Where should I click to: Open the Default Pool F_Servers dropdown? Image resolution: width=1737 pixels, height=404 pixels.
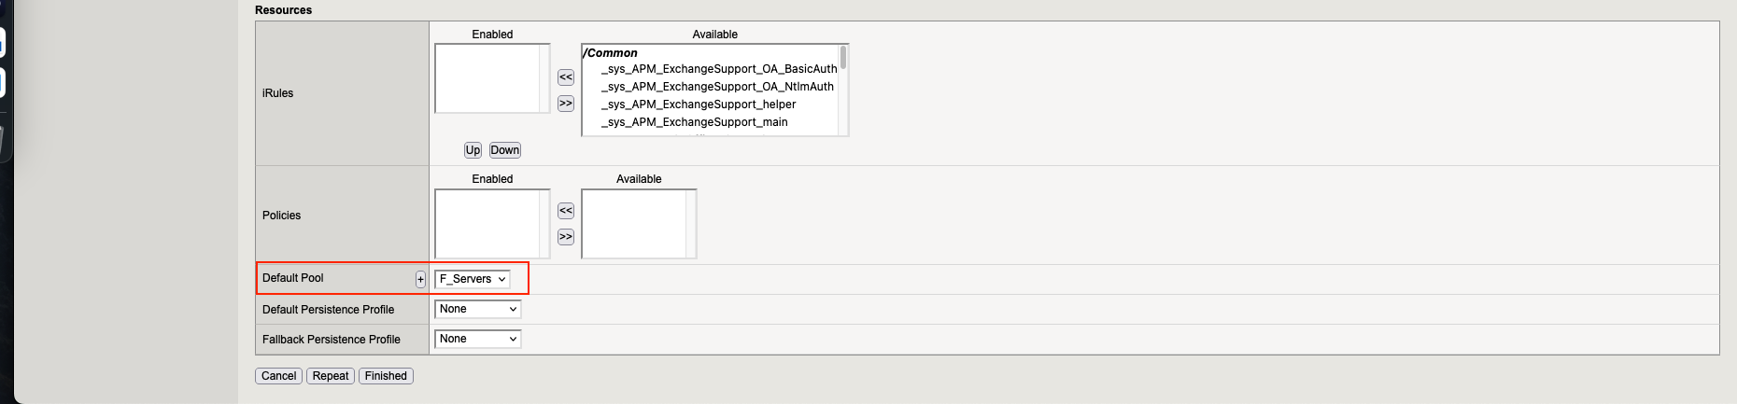pos(473,279)
